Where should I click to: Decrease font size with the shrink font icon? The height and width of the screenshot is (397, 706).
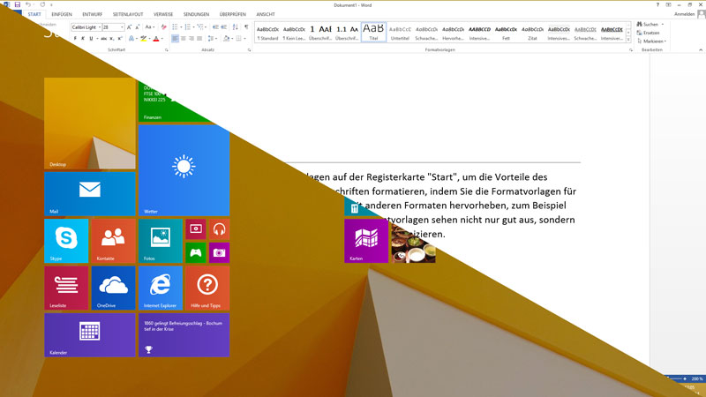pyautogui.click(x=138, y=27)
